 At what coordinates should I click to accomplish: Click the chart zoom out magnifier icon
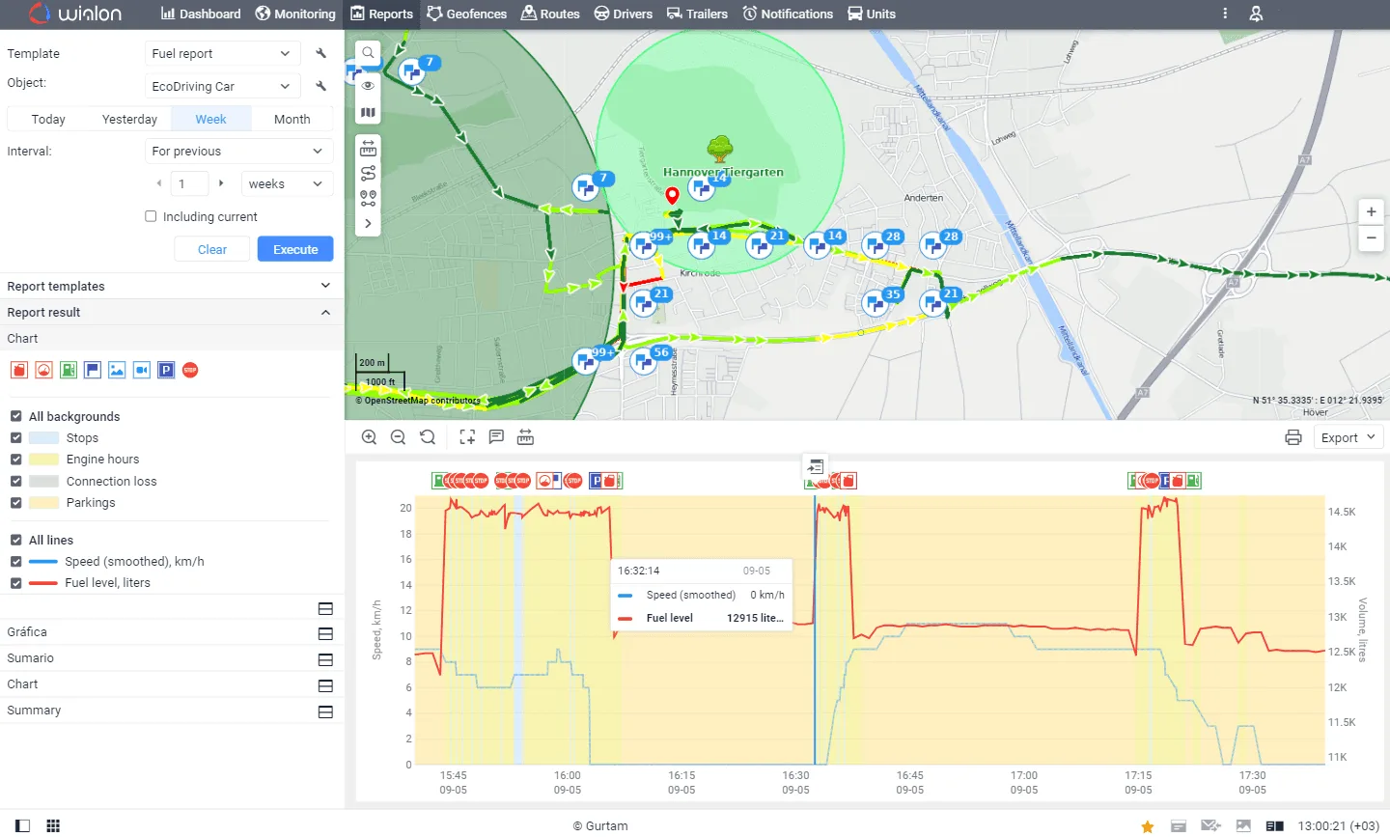(x=398, y=437)
